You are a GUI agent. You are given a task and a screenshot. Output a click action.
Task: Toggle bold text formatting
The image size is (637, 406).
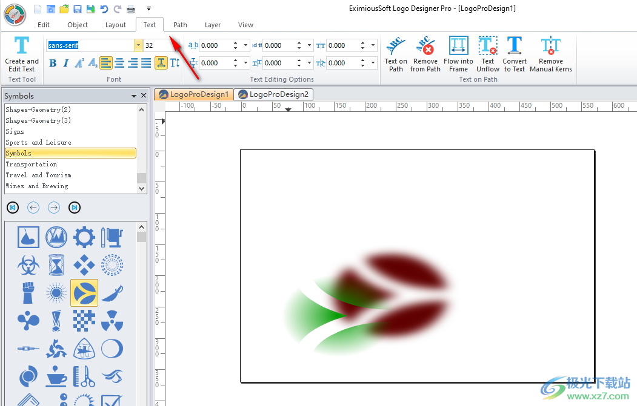point(53,62)
